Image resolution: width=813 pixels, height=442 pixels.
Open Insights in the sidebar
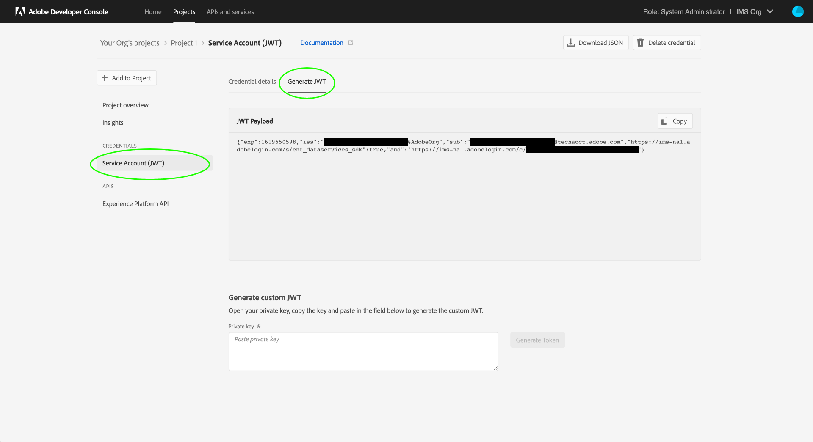tap(113, 123)
